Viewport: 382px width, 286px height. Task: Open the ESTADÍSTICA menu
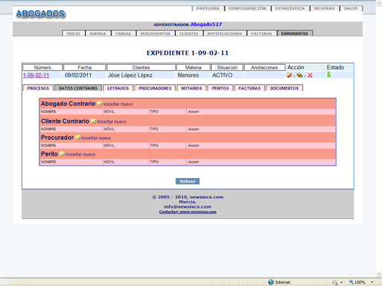pos(289,8)
